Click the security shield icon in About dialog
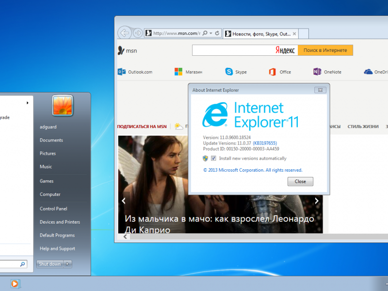This screenshot has width=388, height=291. pyautogui.click(x=205, y=158)
